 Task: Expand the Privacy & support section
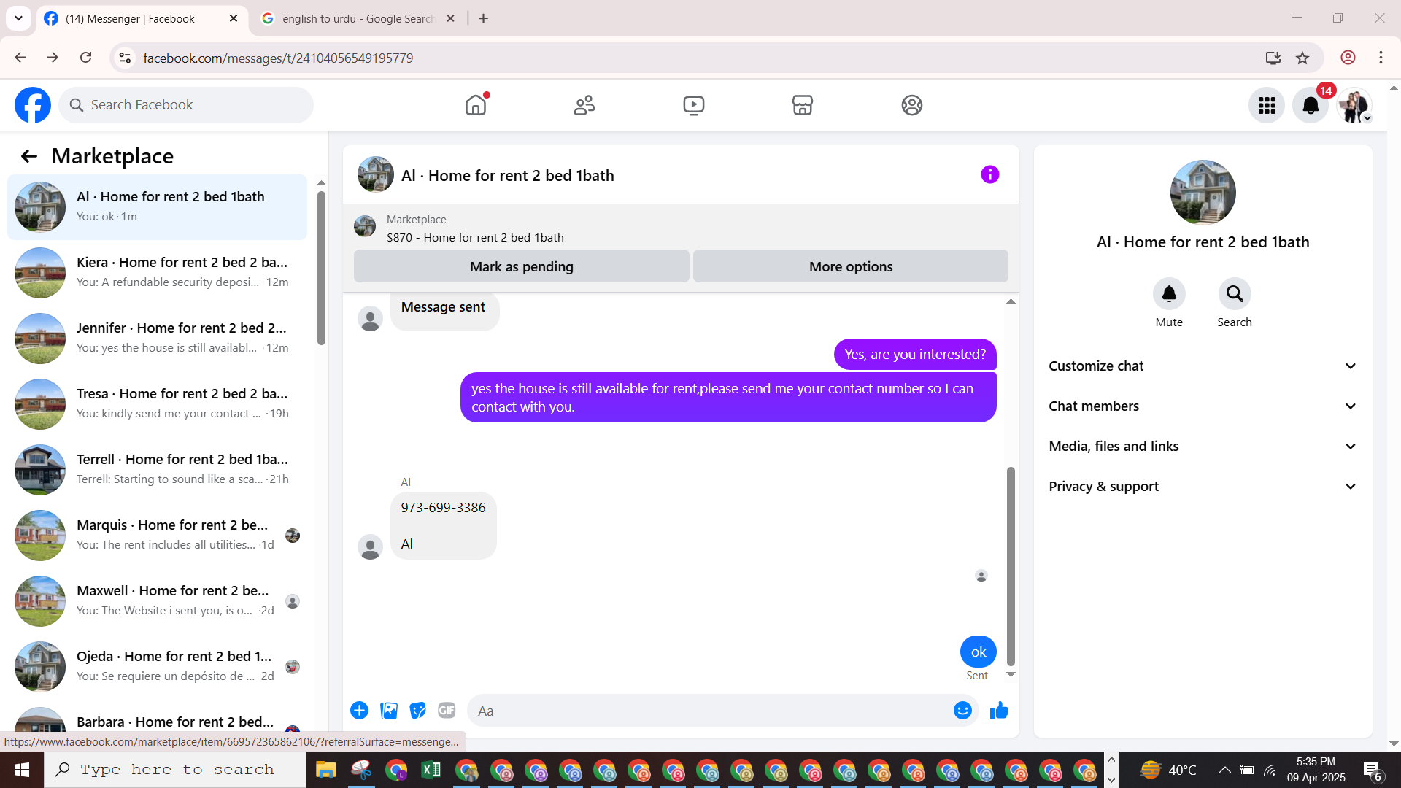click(x=1203, y=487)
